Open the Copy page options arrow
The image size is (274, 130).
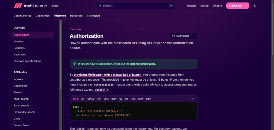point(194,36)
